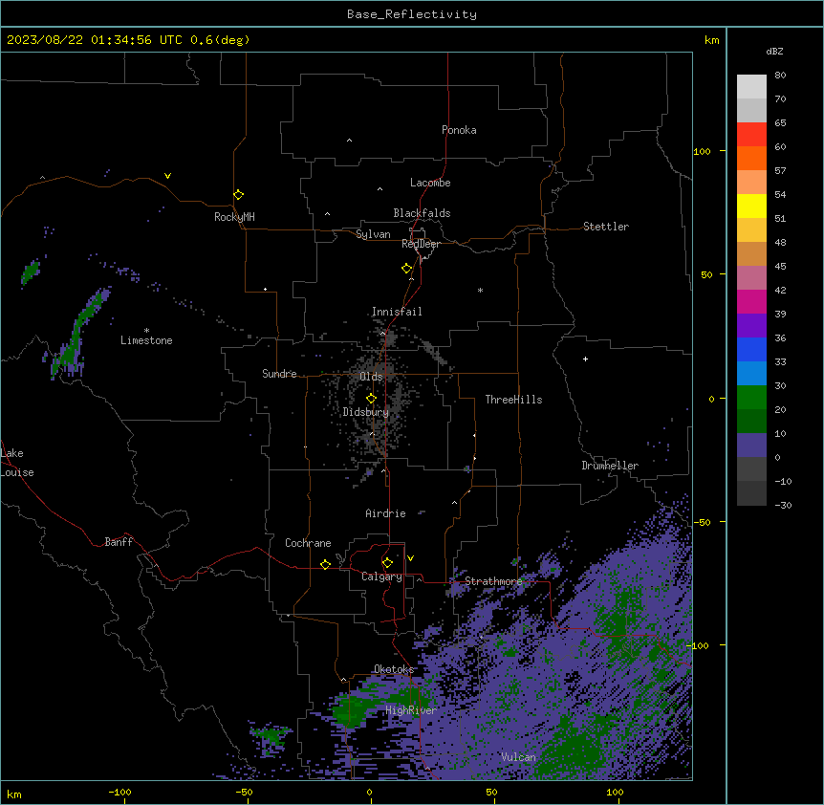
Task: Click the Cochrane town label
Action: tap(308, 543)
